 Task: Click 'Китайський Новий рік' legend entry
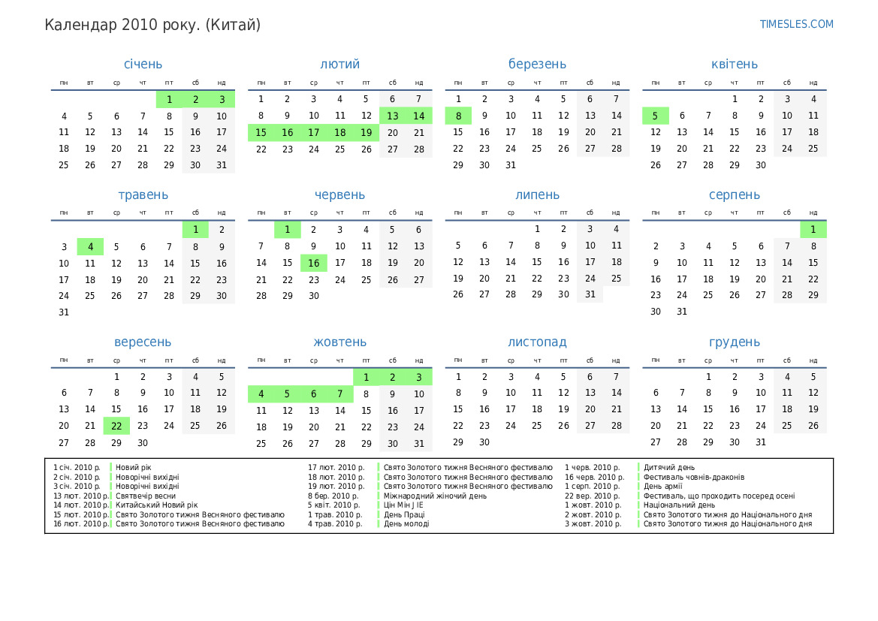(156, 505)
